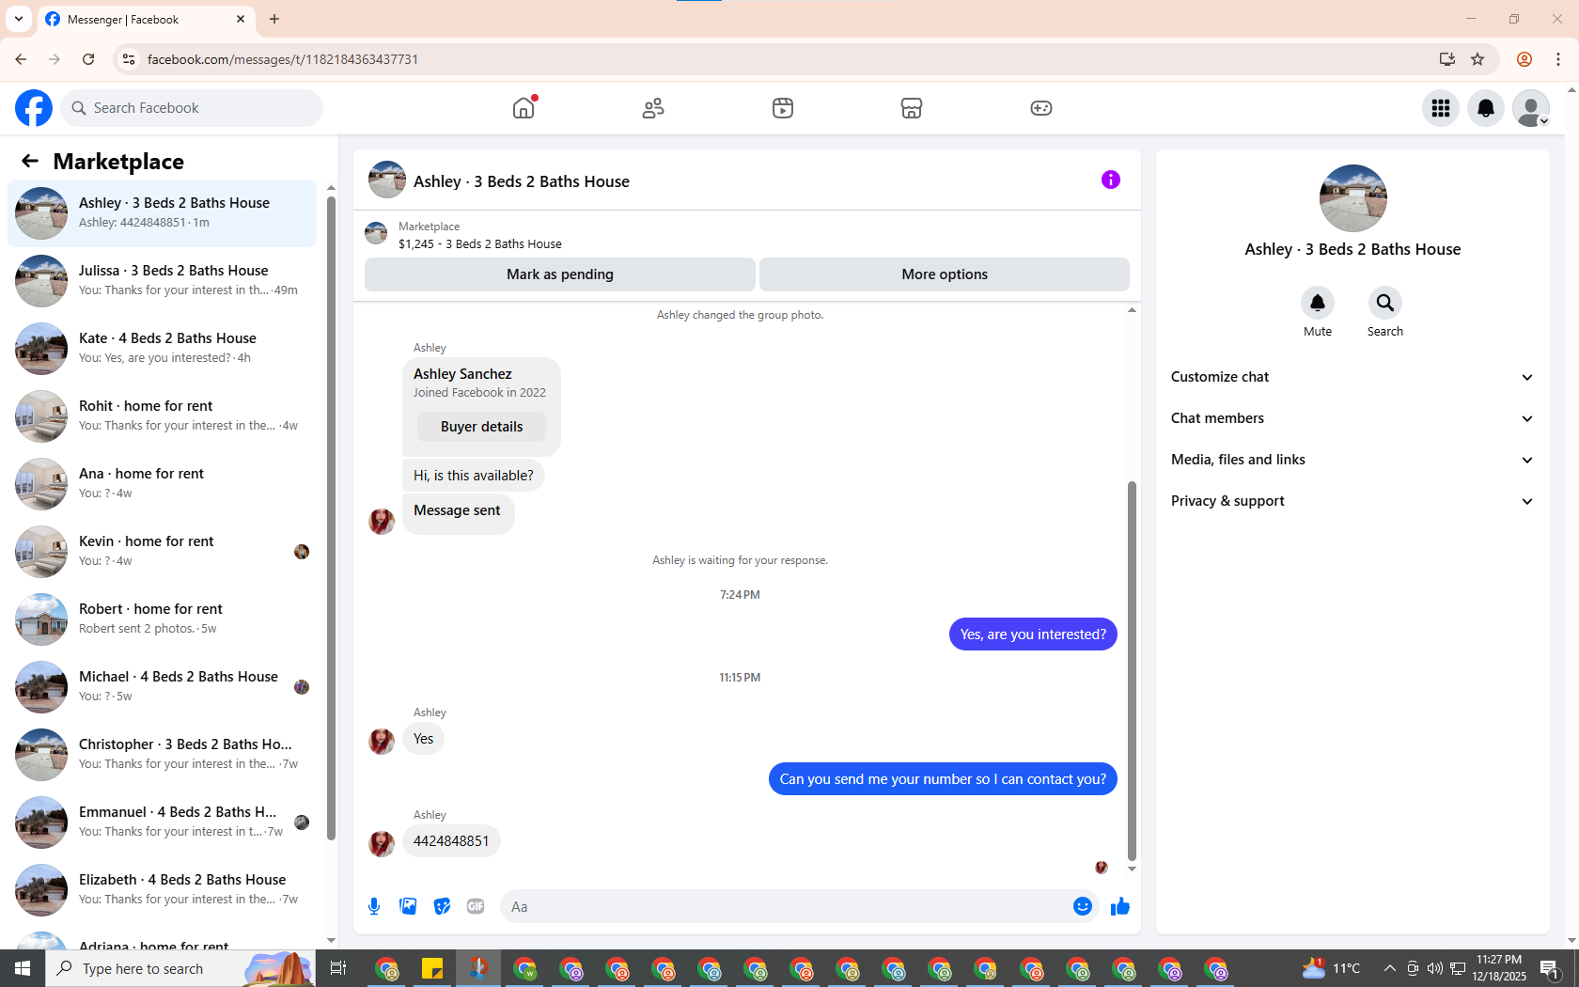Screen dimensions: 1579x987
Task: Open the tab search dropdown arrow
Action: coord(19,19)
